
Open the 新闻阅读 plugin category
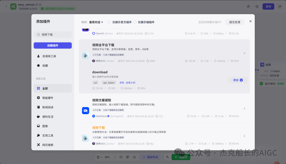coord(48,107)
